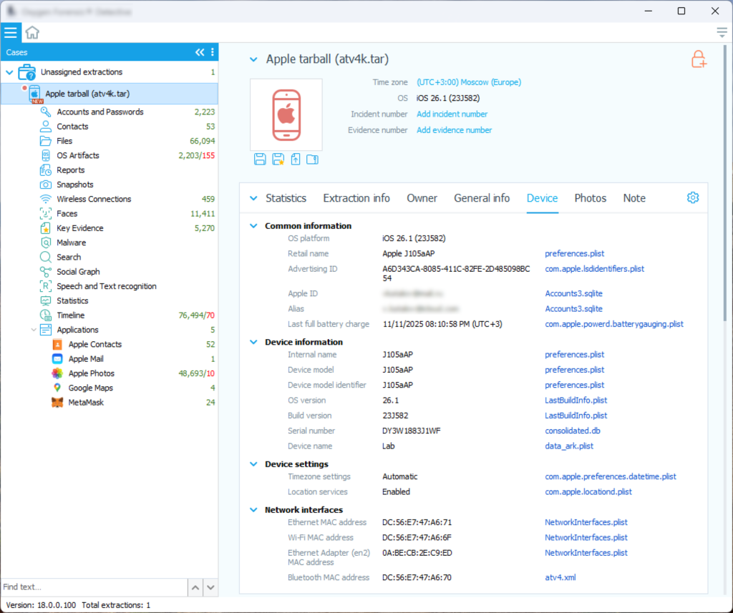Open the hamburger main menu
733x613 pixels.
[x=10, y=32]
